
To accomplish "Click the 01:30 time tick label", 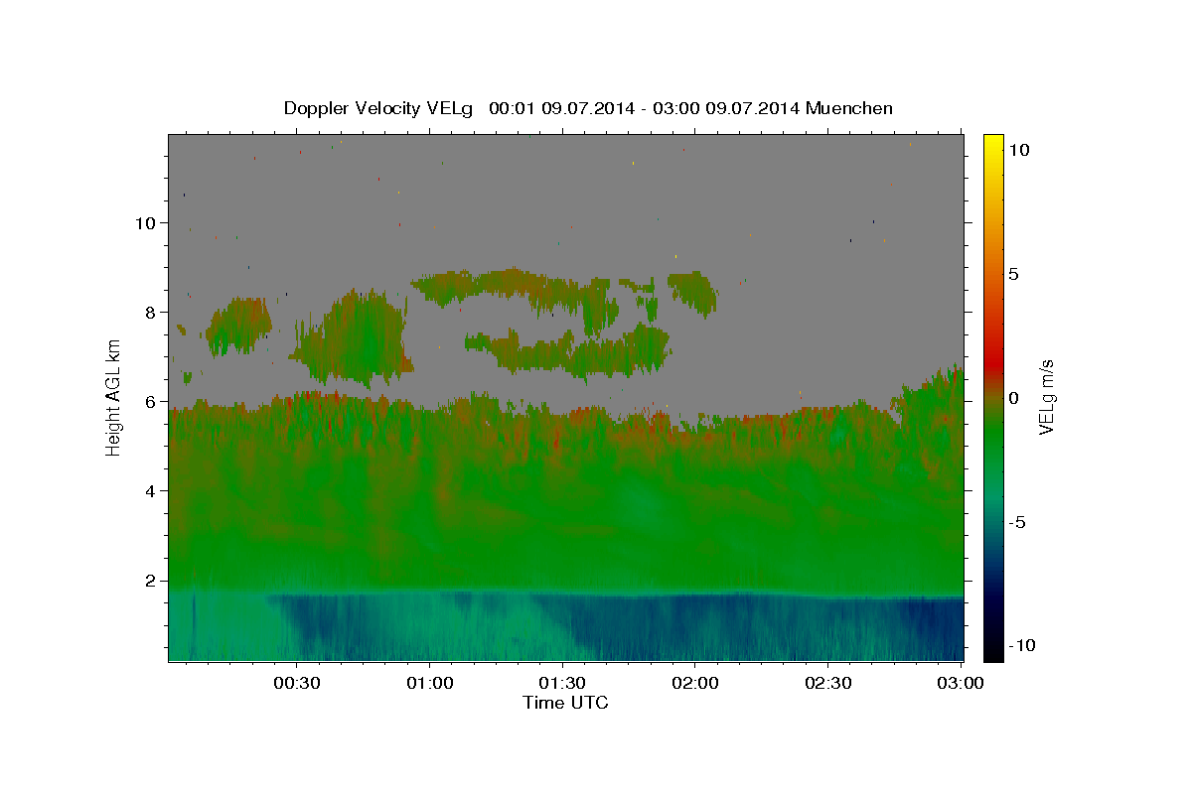I will pyautogui.click(x=562, y=683).
